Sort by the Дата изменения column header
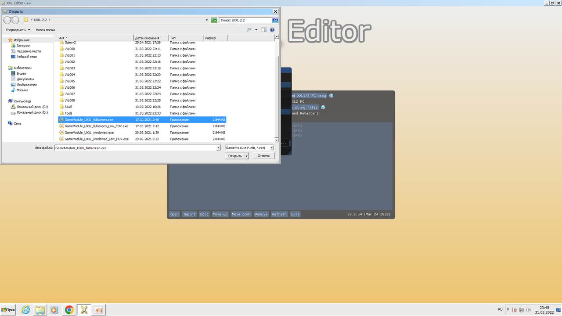The width and height of the screenshot is (562, 316). pos(151,38)
